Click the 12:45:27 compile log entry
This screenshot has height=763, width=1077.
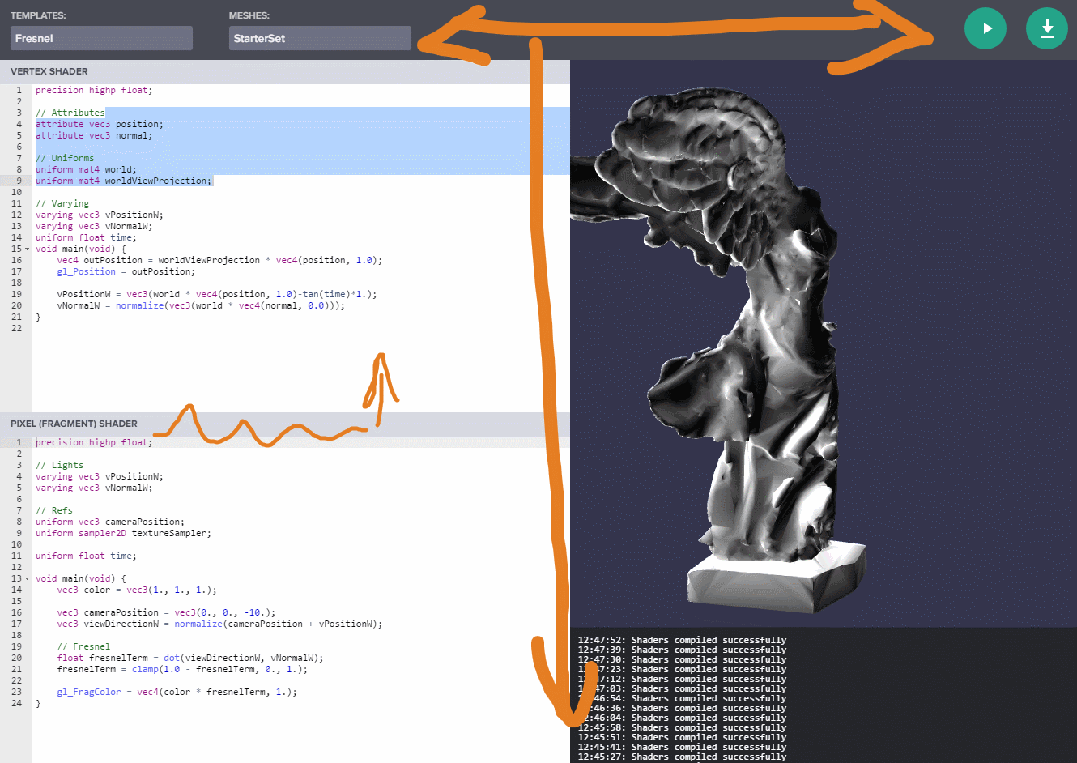682,757
